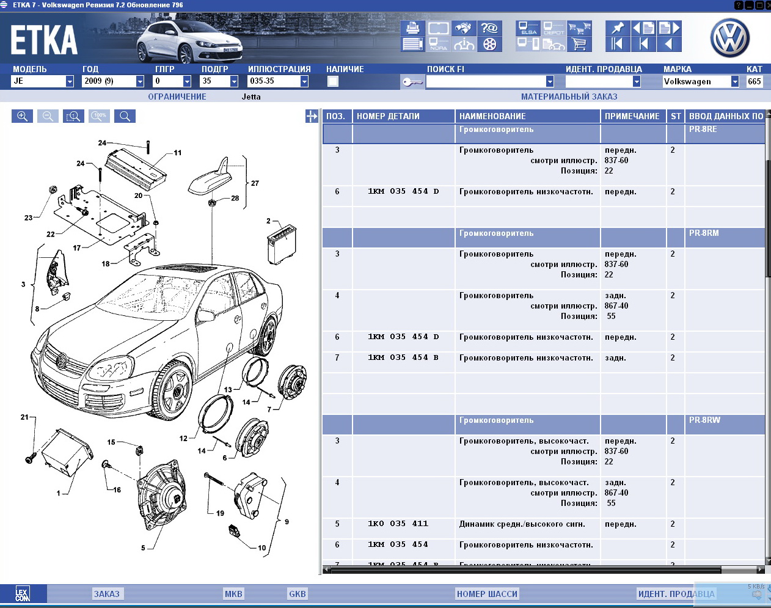Click the wheel rim icon

pyautogui.click(x=489, y=44)
